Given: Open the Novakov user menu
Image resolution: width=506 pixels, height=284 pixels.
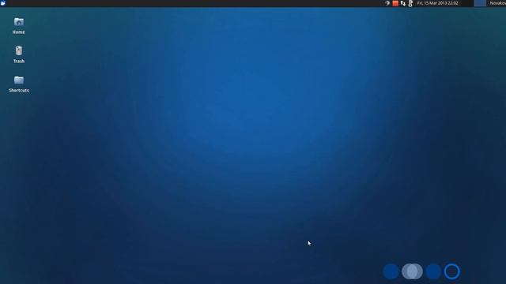Looking at the screenshot, I should [497, 3].
